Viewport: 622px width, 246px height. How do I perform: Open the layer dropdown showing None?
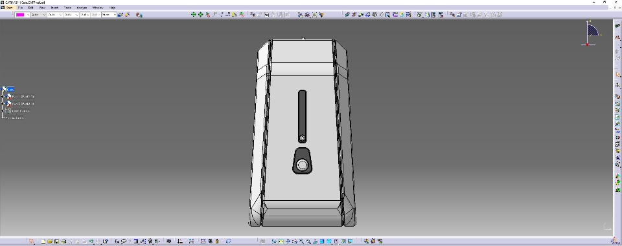[x=109, y=15]
